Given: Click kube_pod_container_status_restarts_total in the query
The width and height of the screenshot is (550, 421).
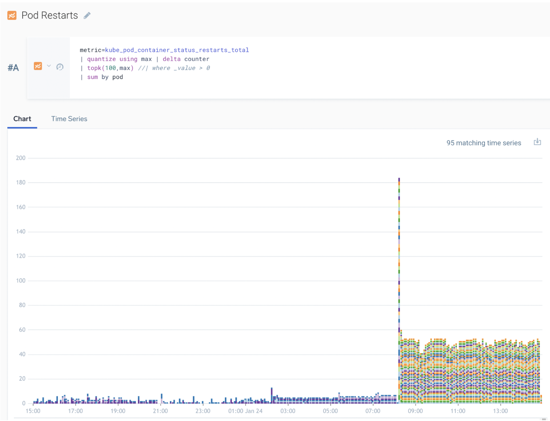Looking at the screenshot, I should point(177,50).
